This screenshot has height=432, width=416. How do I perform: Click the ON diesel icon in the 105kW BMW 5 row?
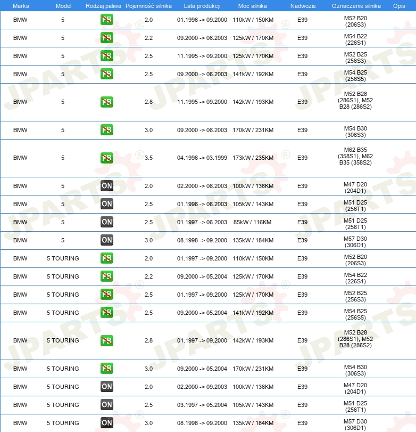(107, 204)
